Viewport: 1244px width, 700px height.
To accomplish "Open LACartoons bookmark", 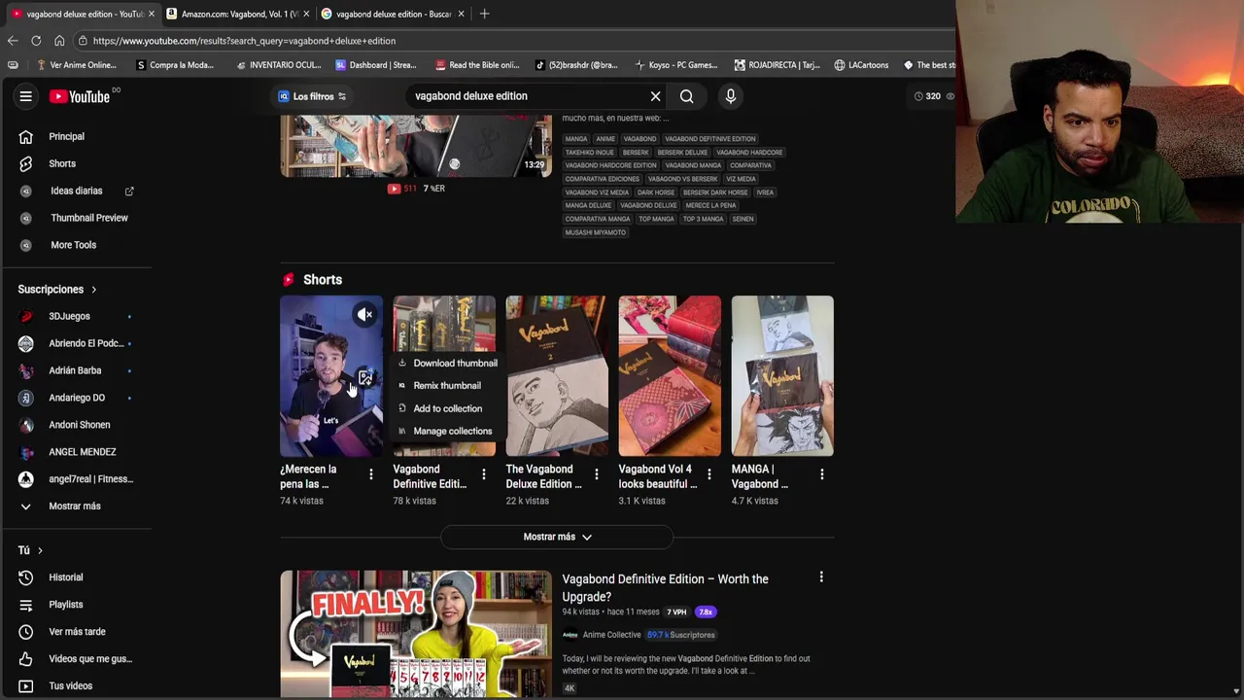I will (x=861, y=65).
